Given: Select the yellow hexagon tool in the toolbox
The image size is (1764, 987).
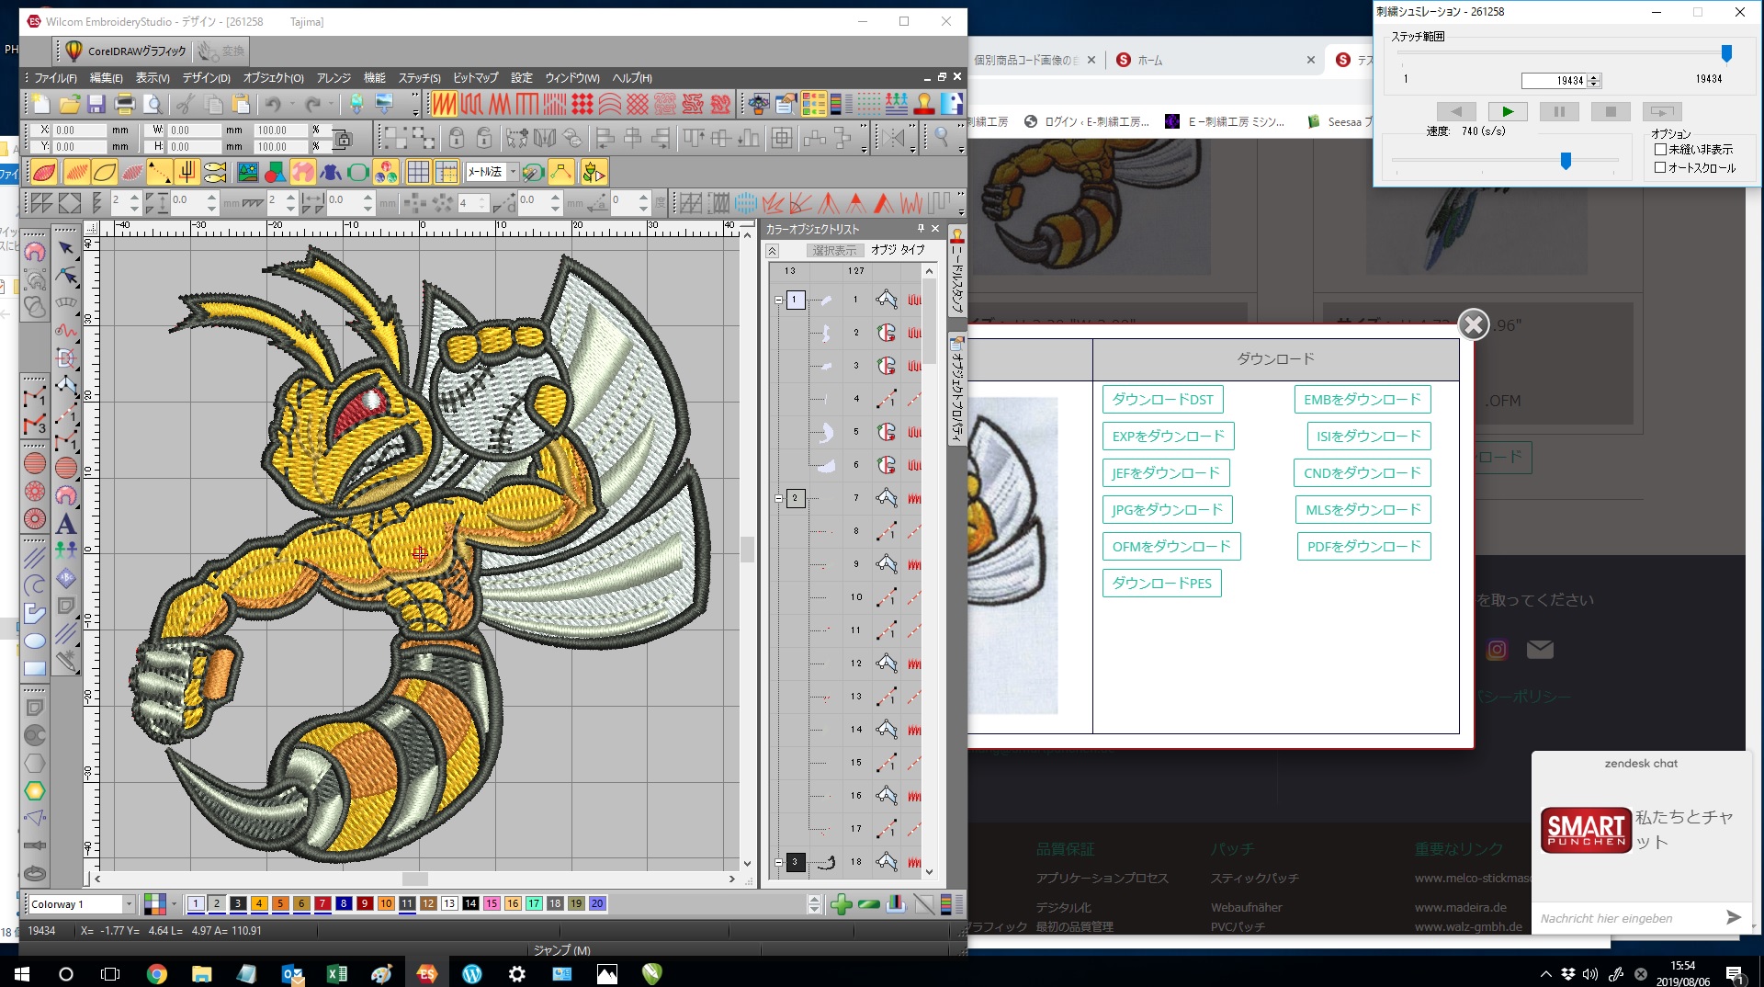Looking at the screenshot, I should (35, 790).
